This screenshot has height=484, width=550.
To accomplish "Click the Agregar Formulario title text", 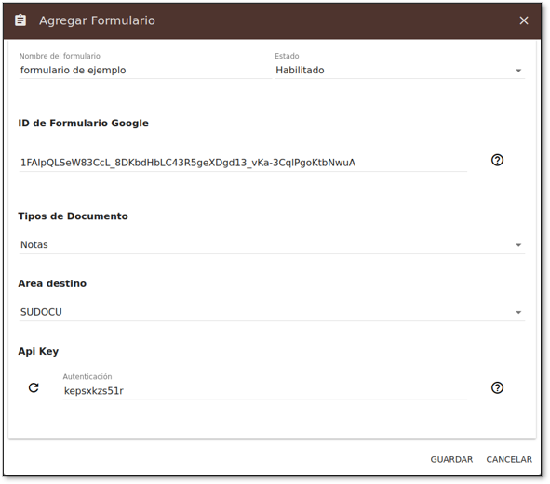I will click(97, 20).
